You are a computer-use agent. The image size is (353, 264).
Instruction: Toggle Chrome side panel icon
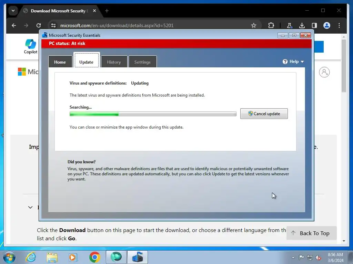click(x=314, y=25)
